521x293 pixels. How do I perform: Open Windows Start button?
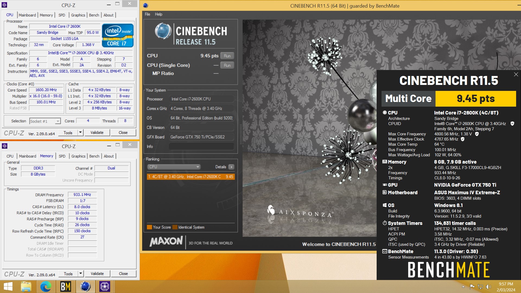point(8,286)
